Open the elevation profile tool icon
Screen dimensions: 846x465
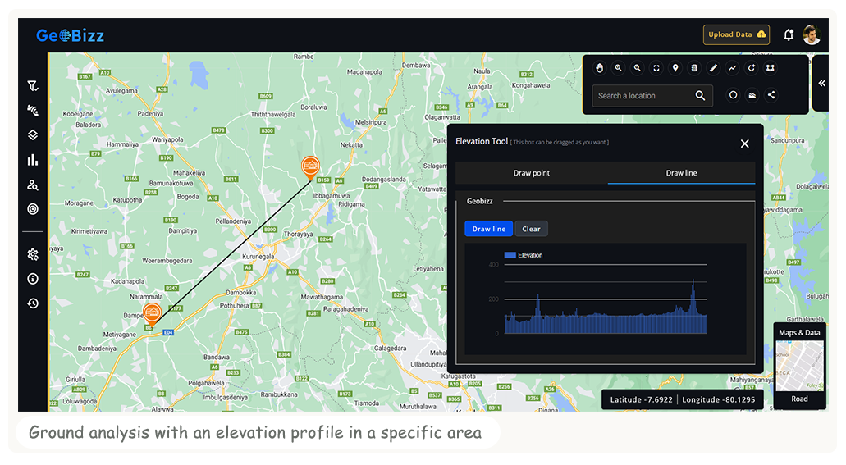coord(752,95)
